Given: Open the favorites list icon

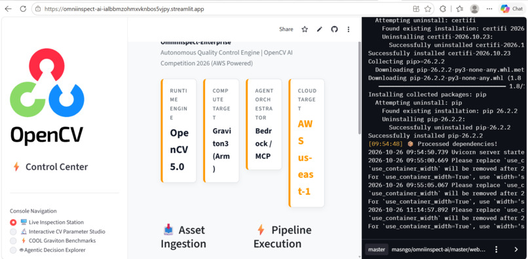Looking at the screenshot, I should click(x=460, y=9).
